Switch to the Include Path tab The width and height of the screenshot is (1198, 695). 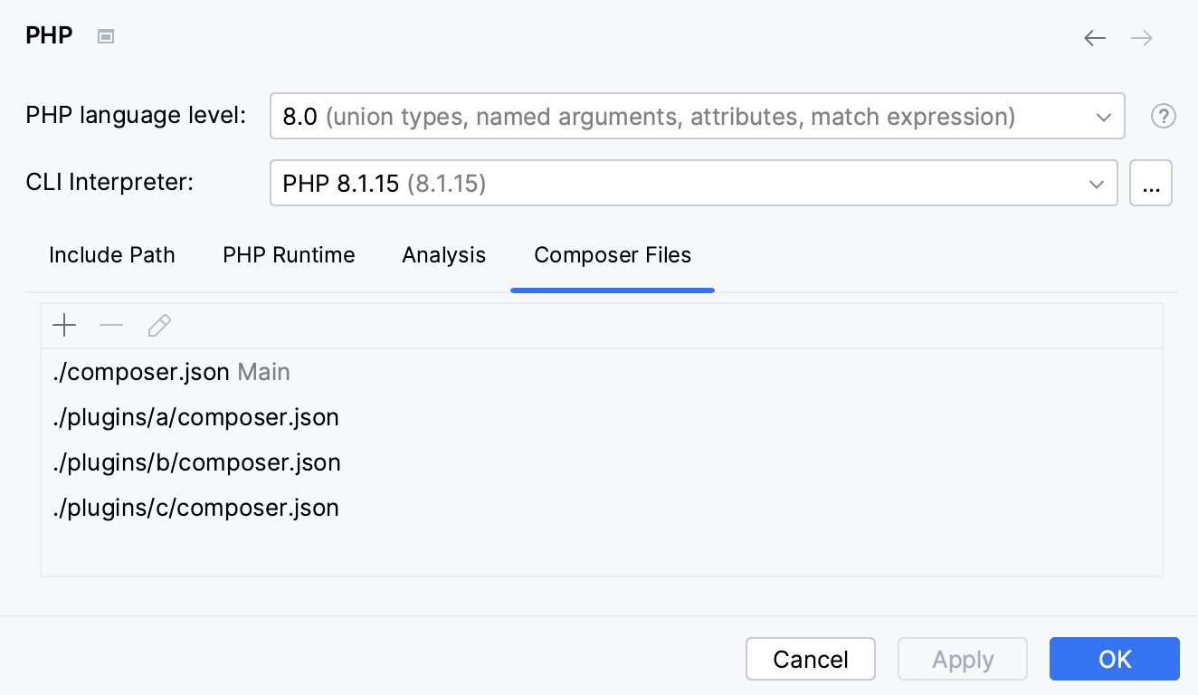click(x=112, y=255)
